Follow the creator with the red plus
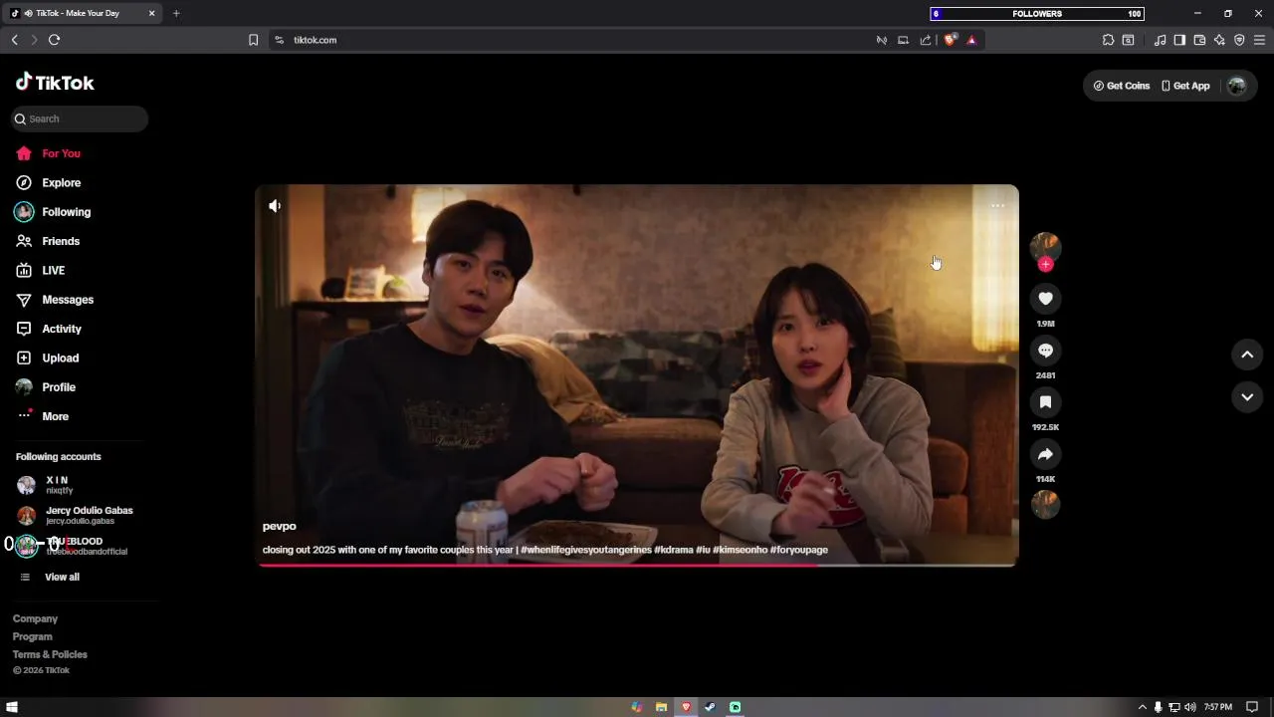Image resolution: width=1274 pixels, height=717 pixels. pos(1045,265)
